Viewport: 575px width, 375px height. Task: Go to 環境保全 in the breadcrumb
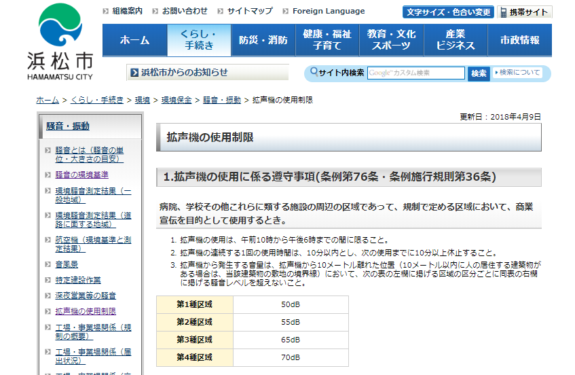coord(174,100)
